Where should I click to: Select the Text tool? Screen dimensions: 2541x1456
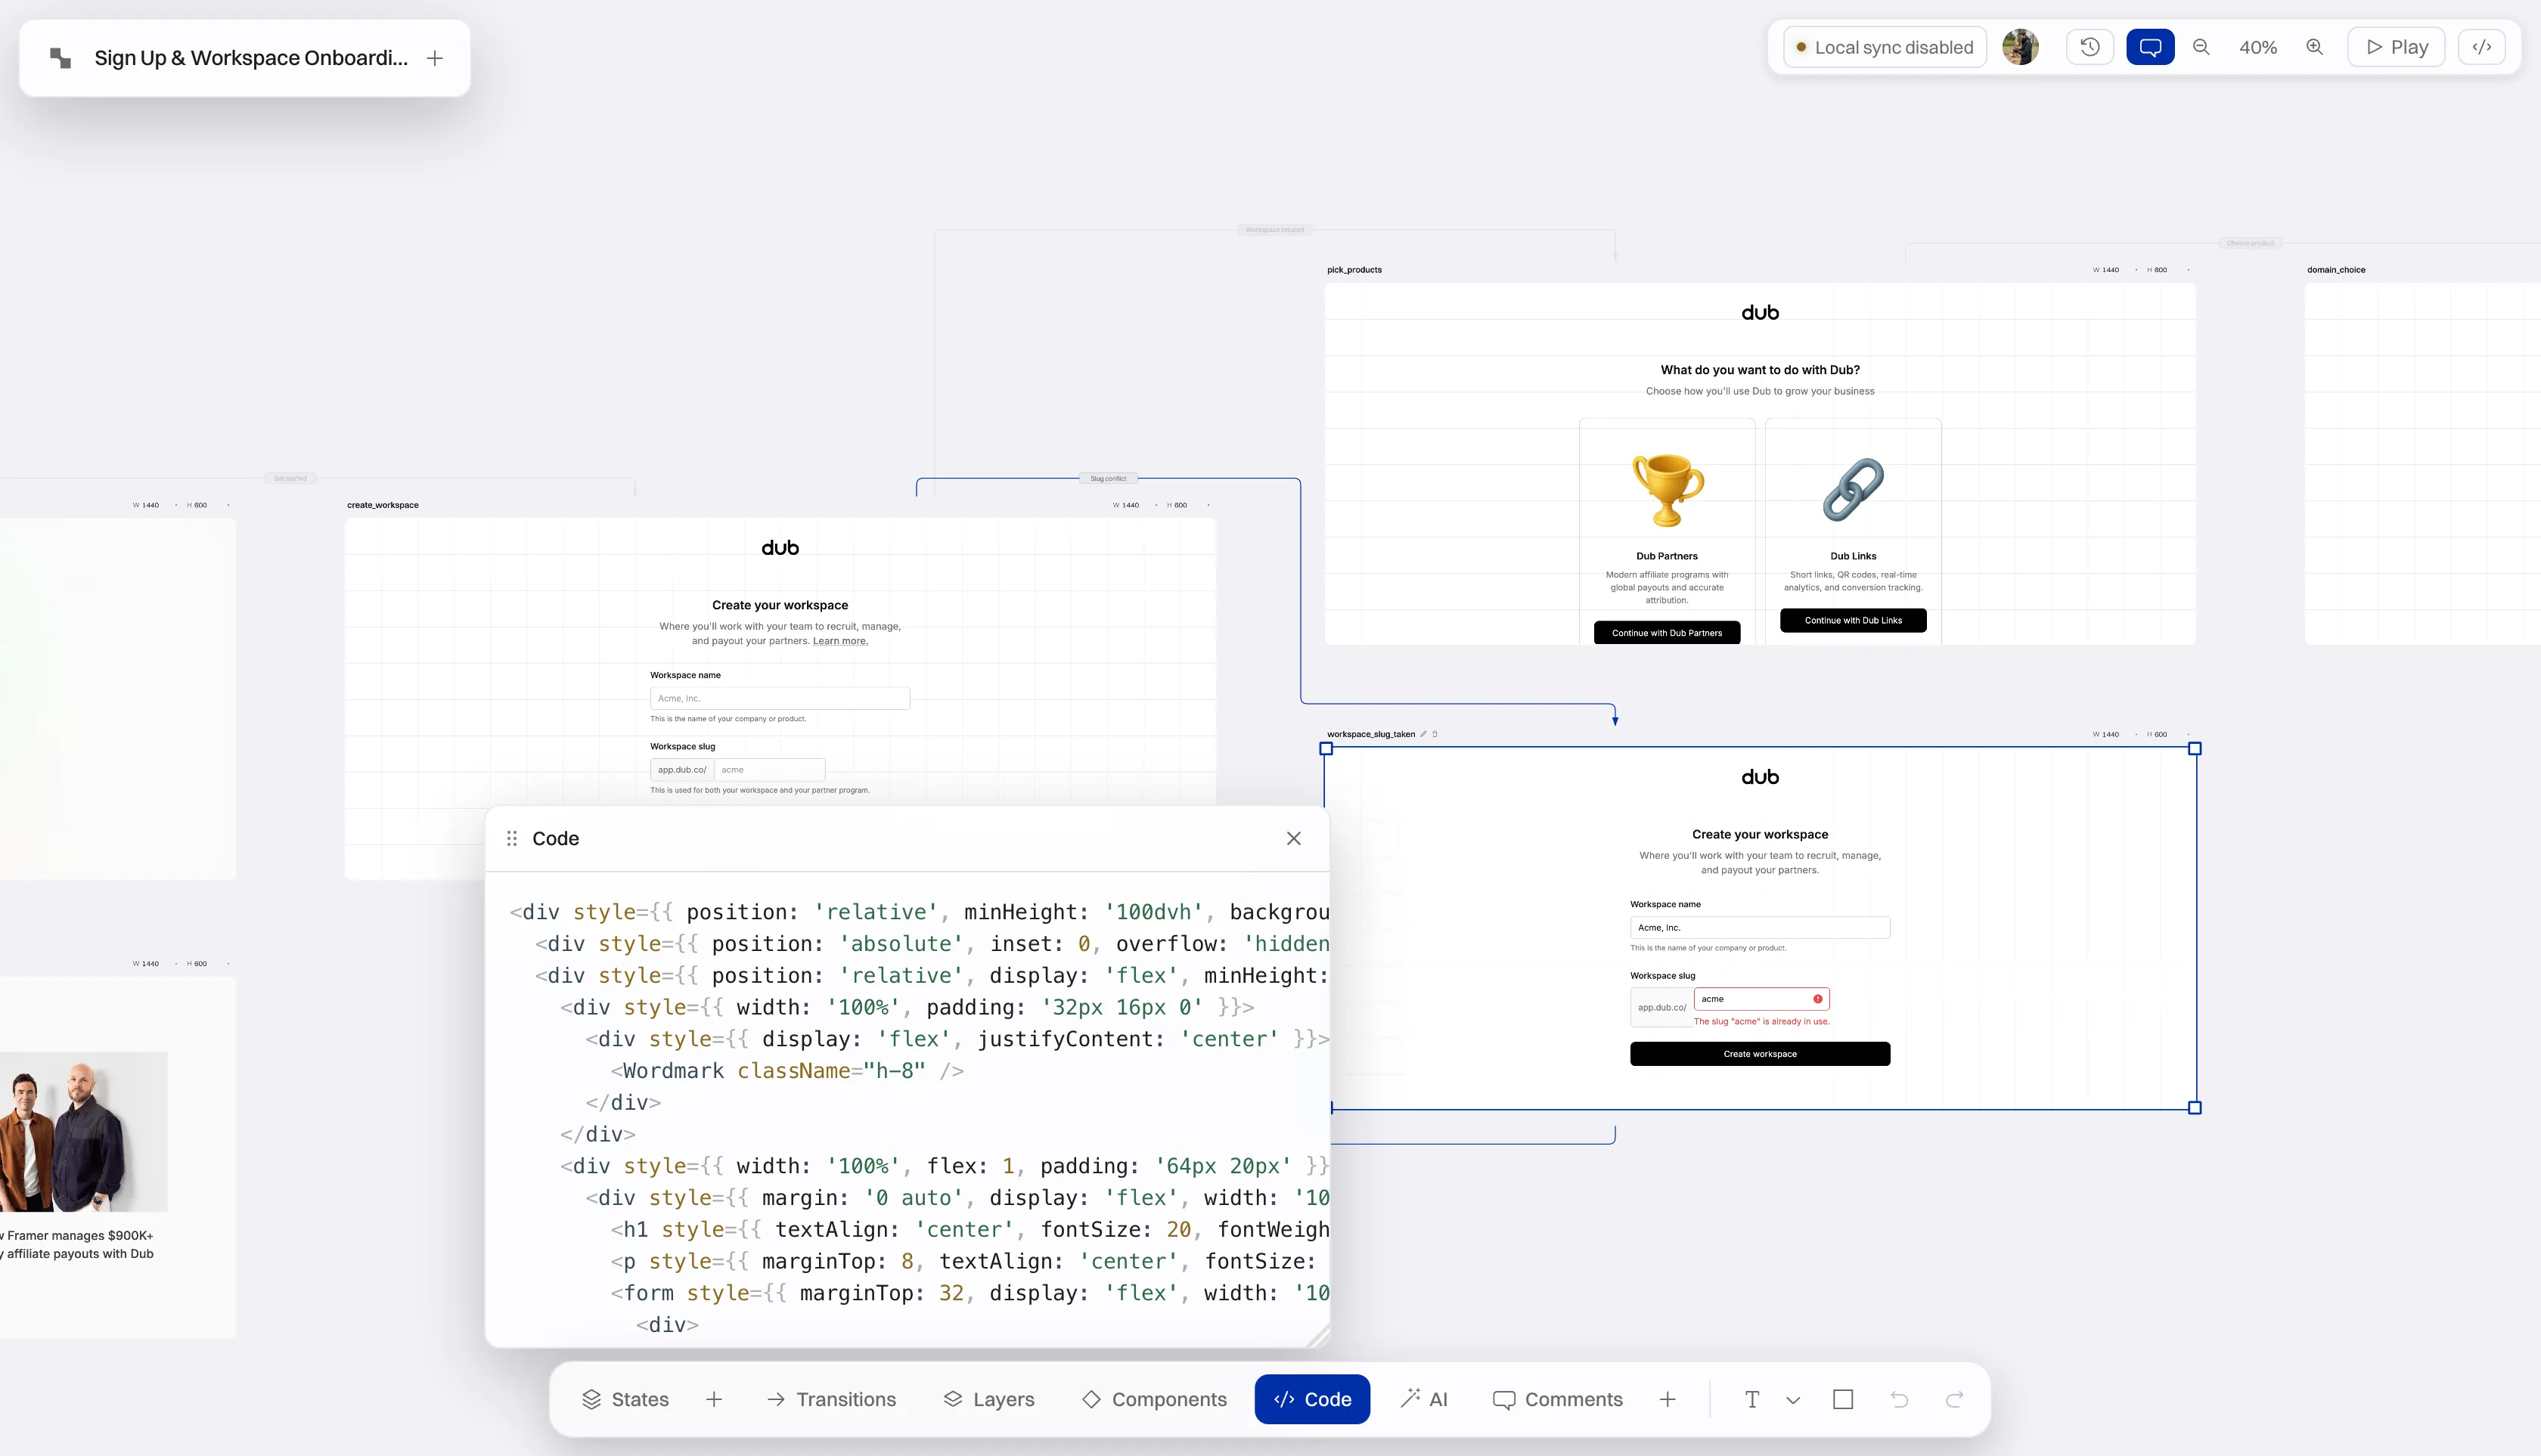tap(1751, 1399)
